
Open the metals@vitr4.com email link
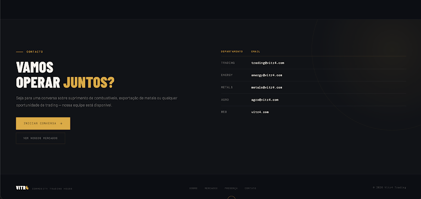click(x=267, y=87)
